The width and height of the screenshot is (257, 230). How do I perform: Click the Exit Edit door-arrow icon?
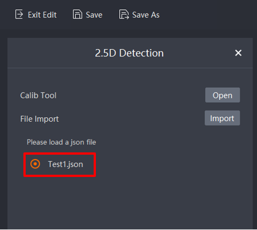[19, 15]
